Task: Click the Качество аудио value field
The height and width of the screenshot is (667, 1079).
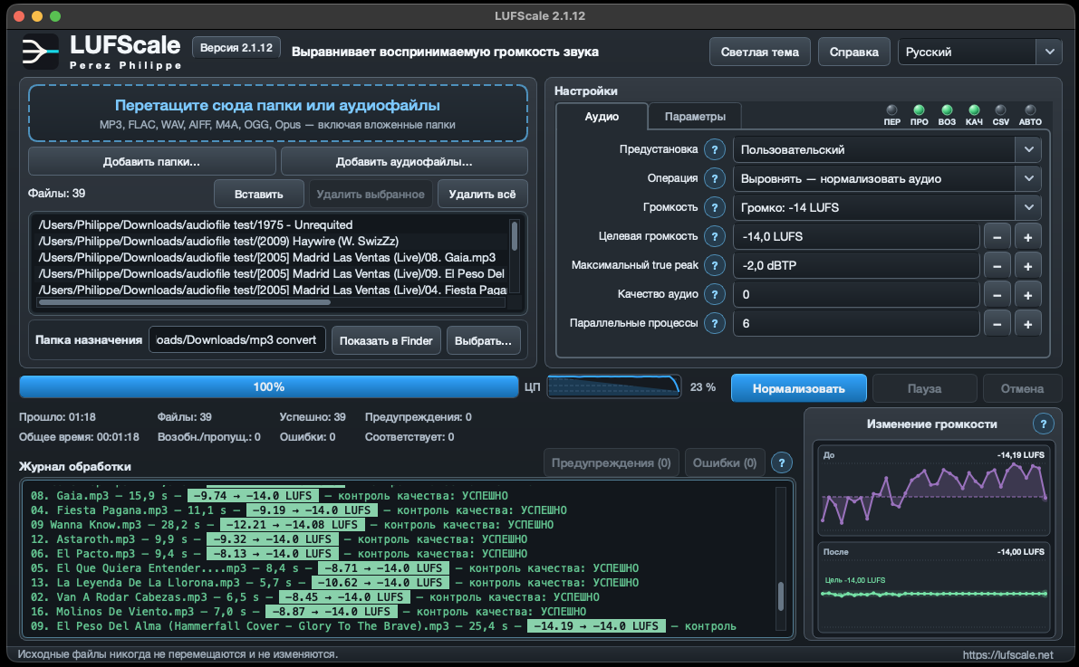Action: (856, 294)
